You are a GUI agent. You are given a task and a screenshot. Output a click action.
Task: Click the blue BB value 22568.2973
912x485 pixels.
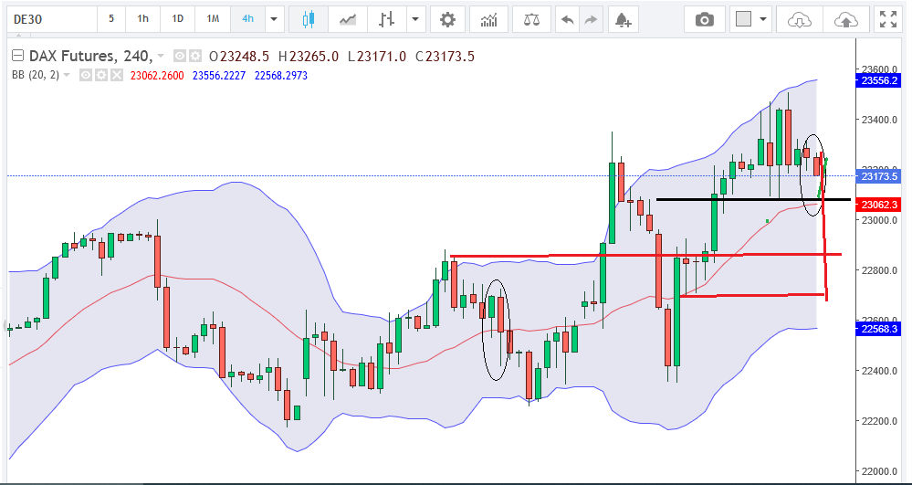[x=281, y=76]
